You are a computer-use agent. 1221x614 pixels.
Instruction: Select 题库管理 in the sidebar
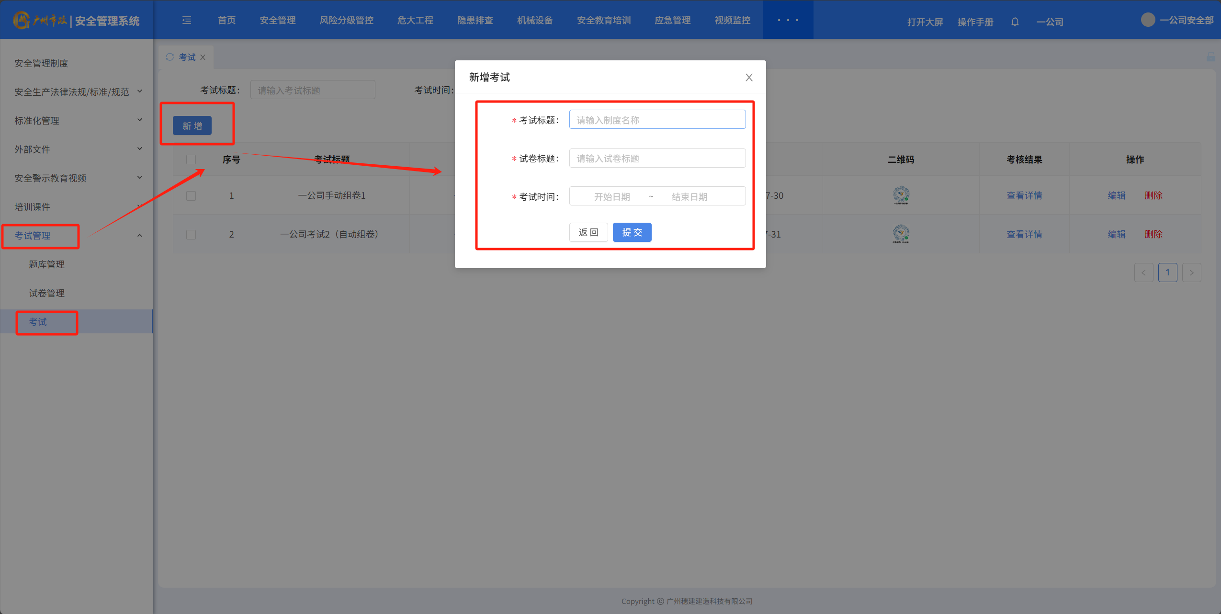(x=46, y=264)
